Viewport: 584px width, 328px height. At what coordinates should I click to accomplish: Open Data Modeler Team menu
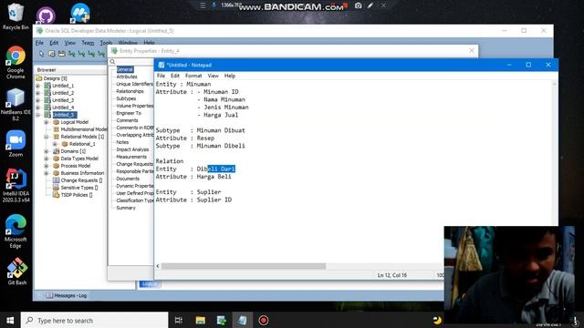pos(88,43)
